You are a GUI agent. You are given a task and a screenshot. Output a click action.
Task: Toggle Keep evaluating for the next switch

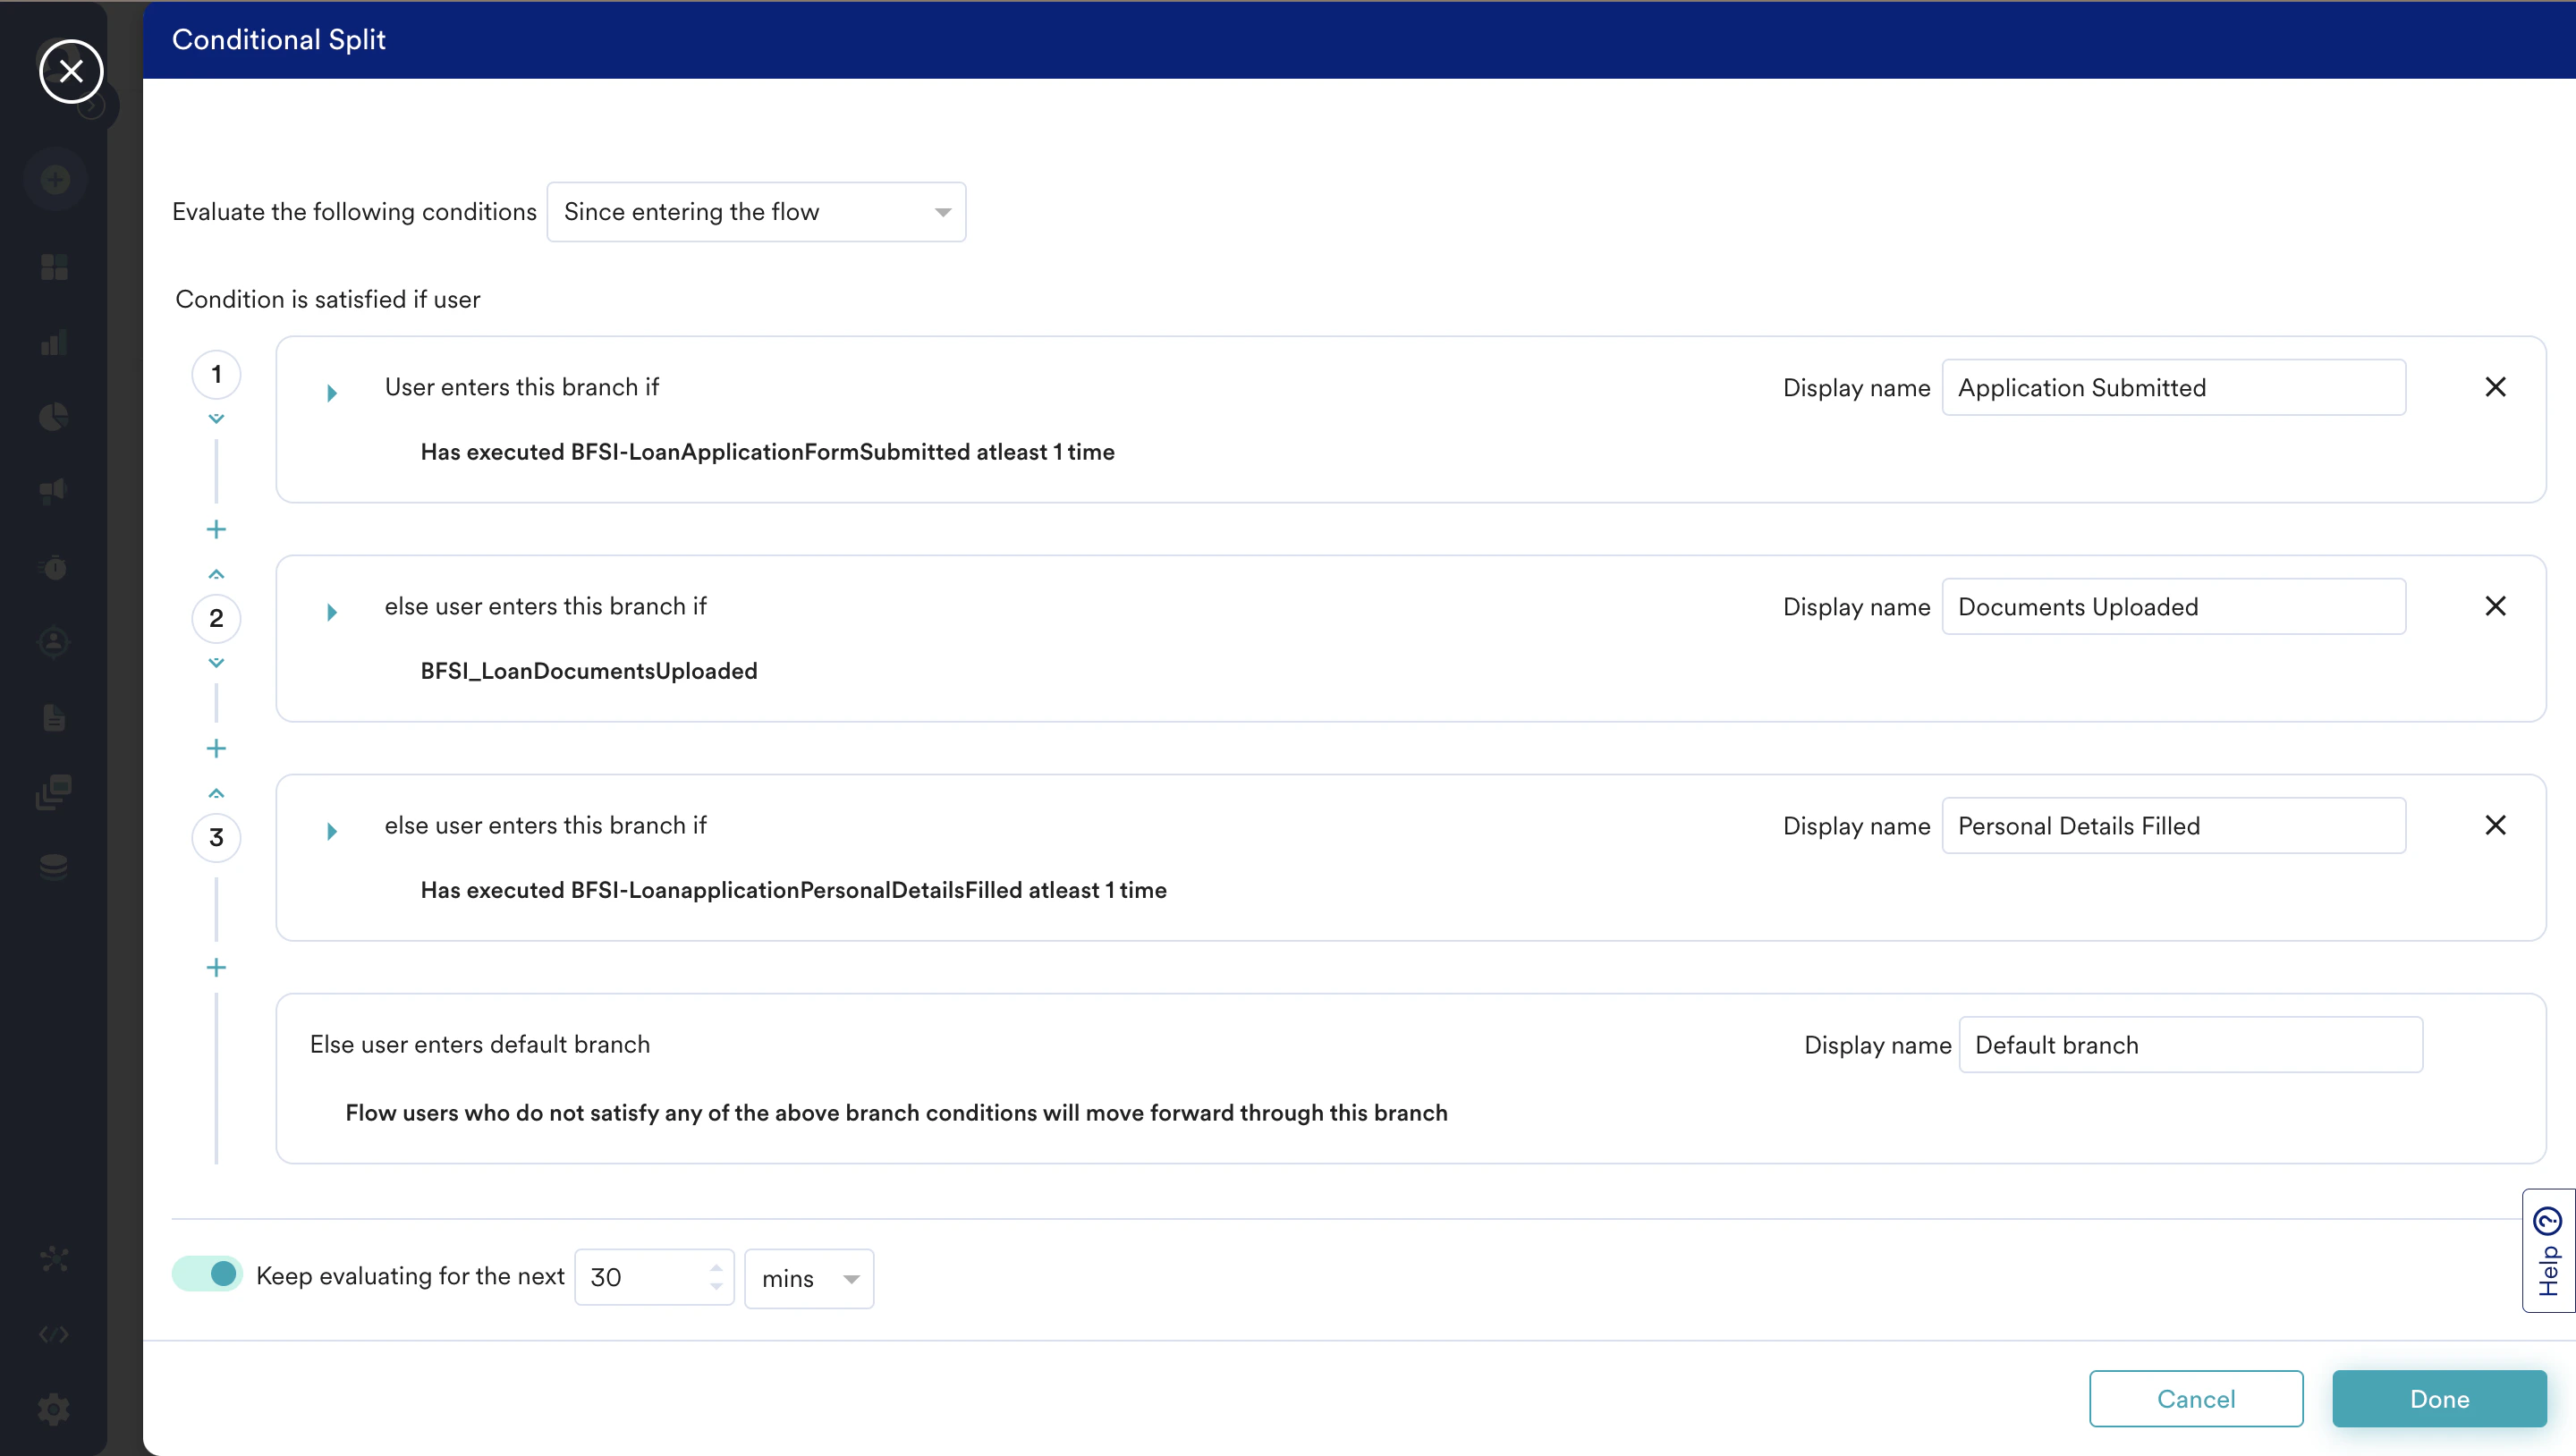(208, 1274)
